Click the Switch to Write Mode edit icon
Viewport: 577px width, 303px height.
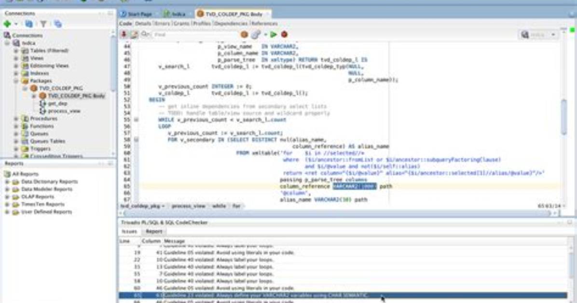(134, 34)
